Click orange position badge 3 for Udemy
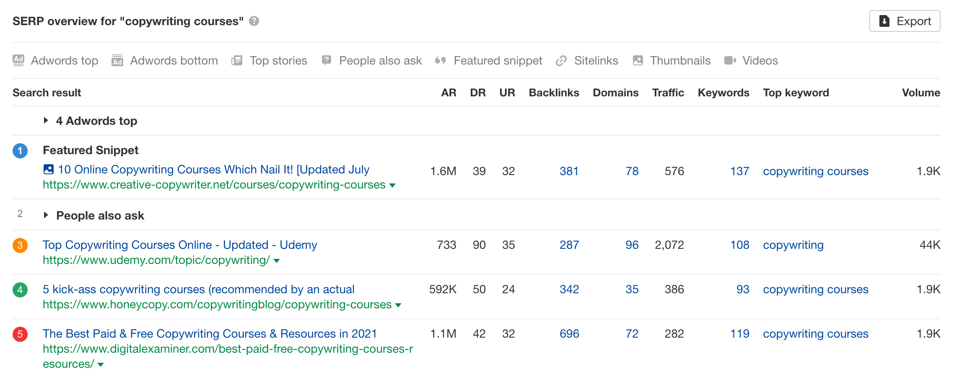Viewport: 954px width, 377px height. pos(20,245)
